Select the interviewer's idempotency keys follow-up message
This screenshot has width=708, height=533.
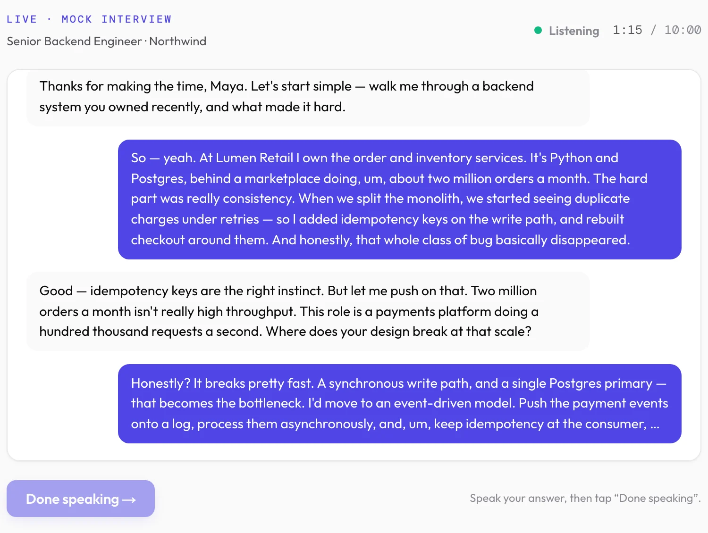(x=308, y=311)
